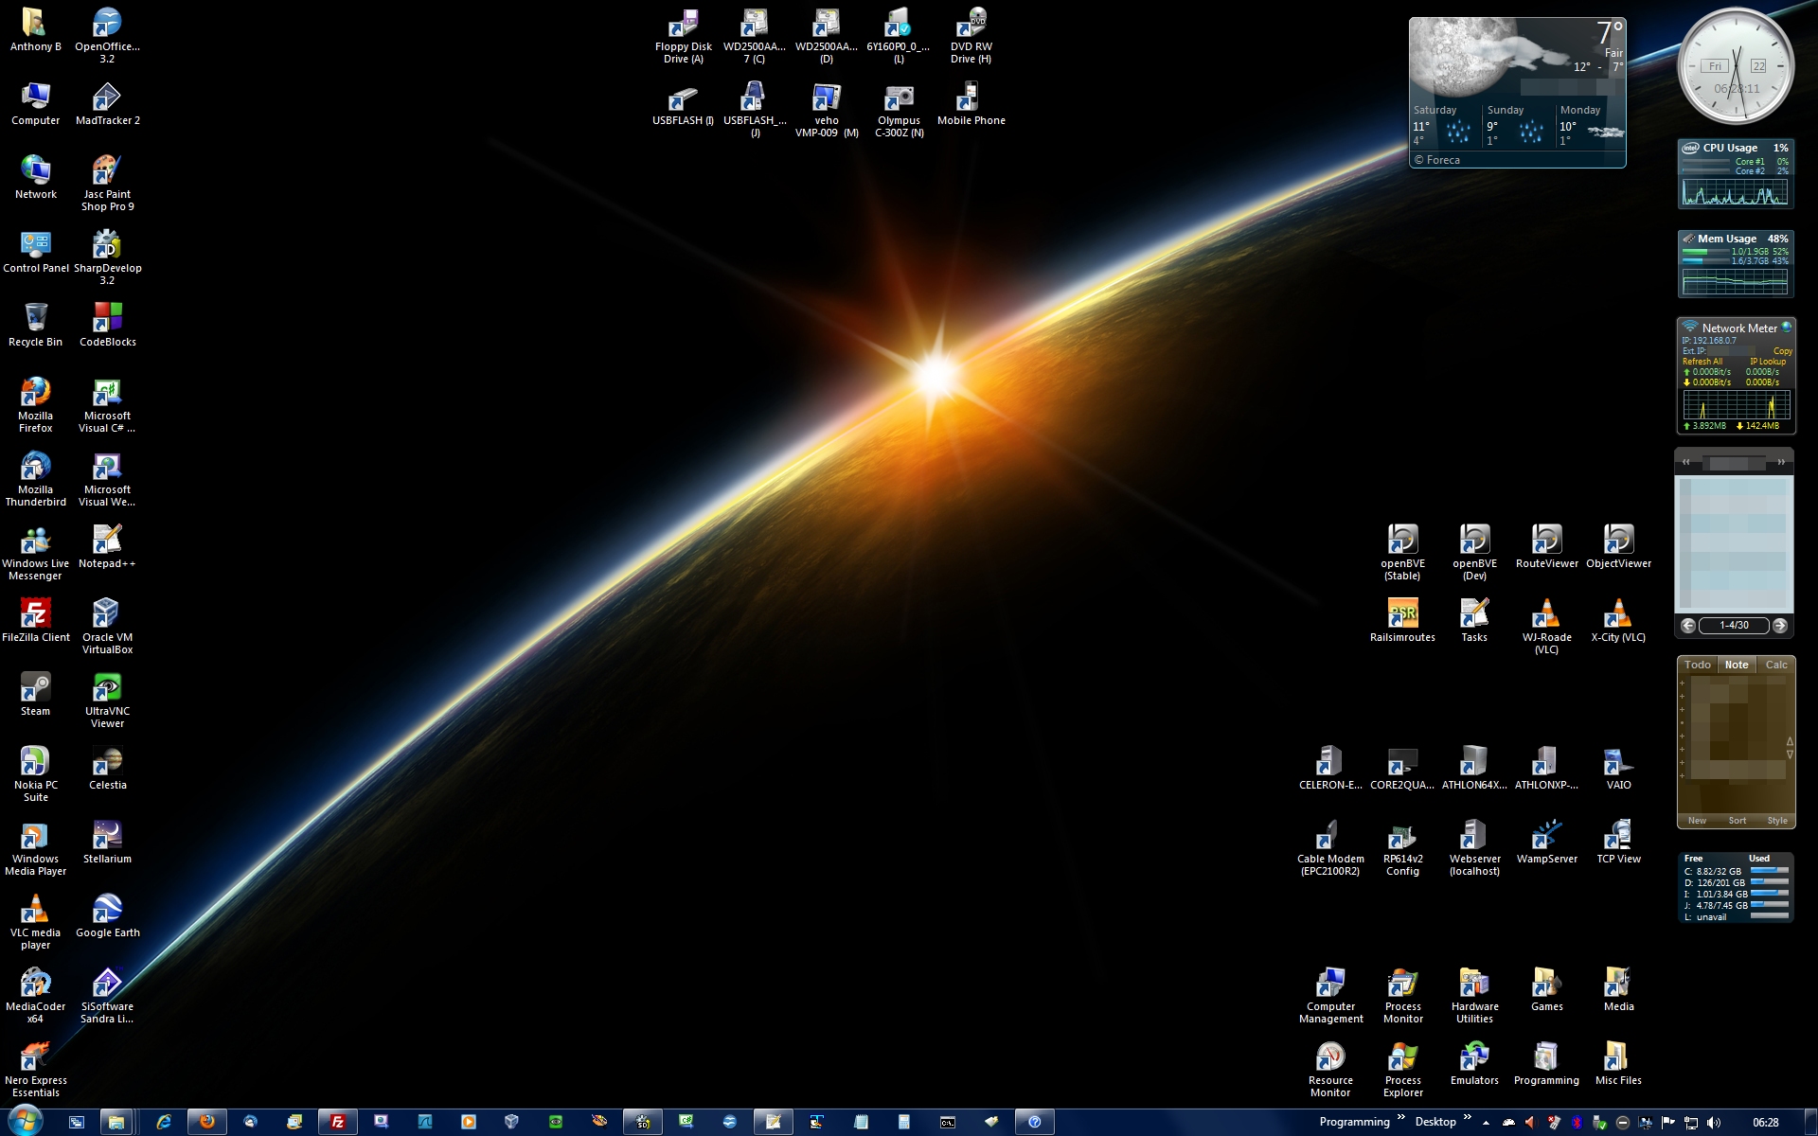Click Refresh All in Network Meter
This screenshot has width=1818, height=1136.
(1702, 362)
